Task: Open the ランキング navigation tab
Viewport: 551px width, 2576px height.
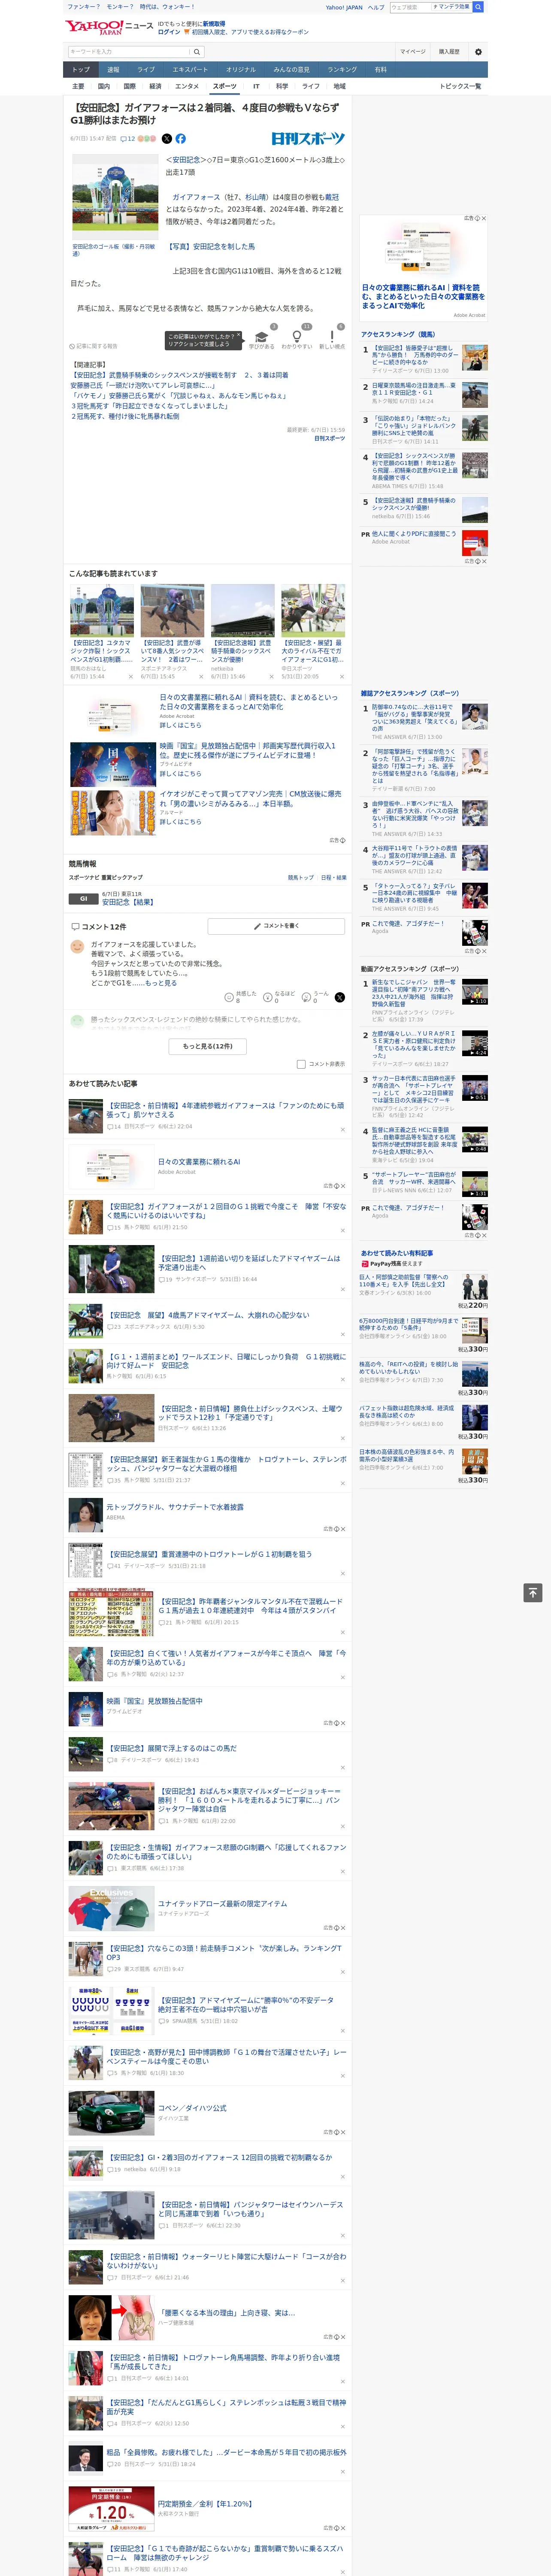Action: pyautogui.click(x=342, y=70)
